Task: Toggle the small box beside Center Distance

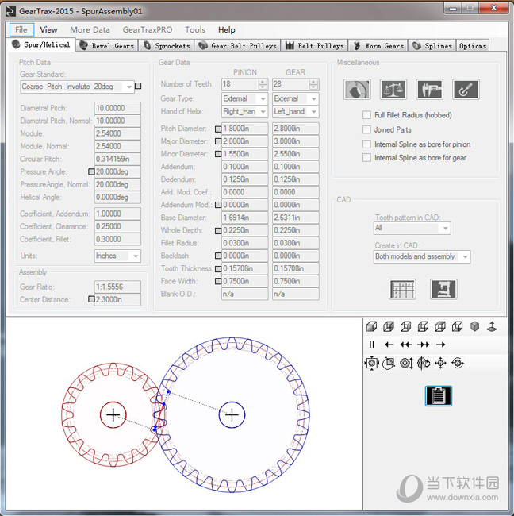Action: coord(91,299)
